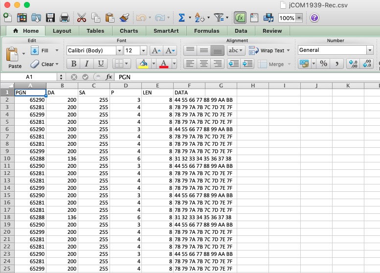The width and height of the screenshot is (380, 273).
Task: Expand the General number format dropdown
Action: [x=369, y=50]
